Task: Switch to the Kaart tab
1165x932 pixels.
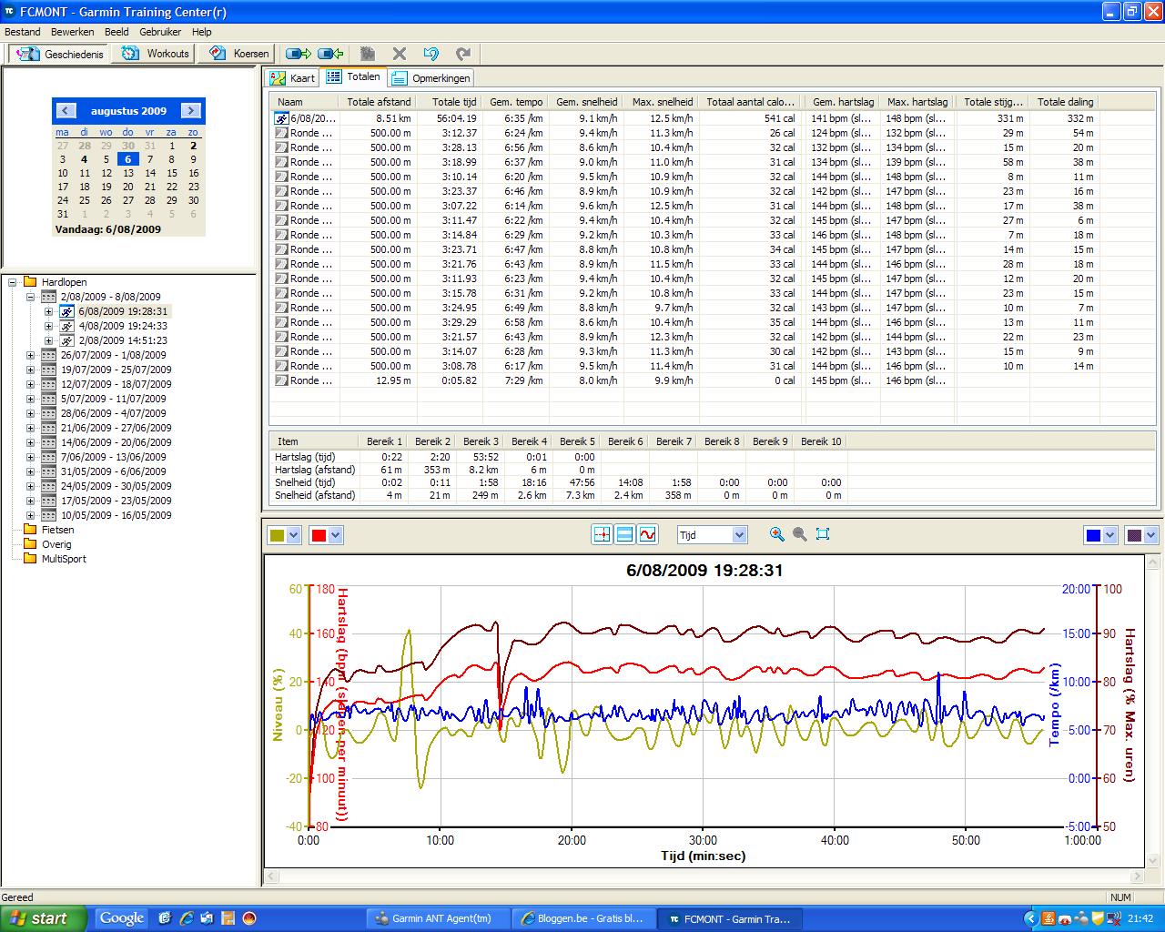Action: [x=293, y=78]
